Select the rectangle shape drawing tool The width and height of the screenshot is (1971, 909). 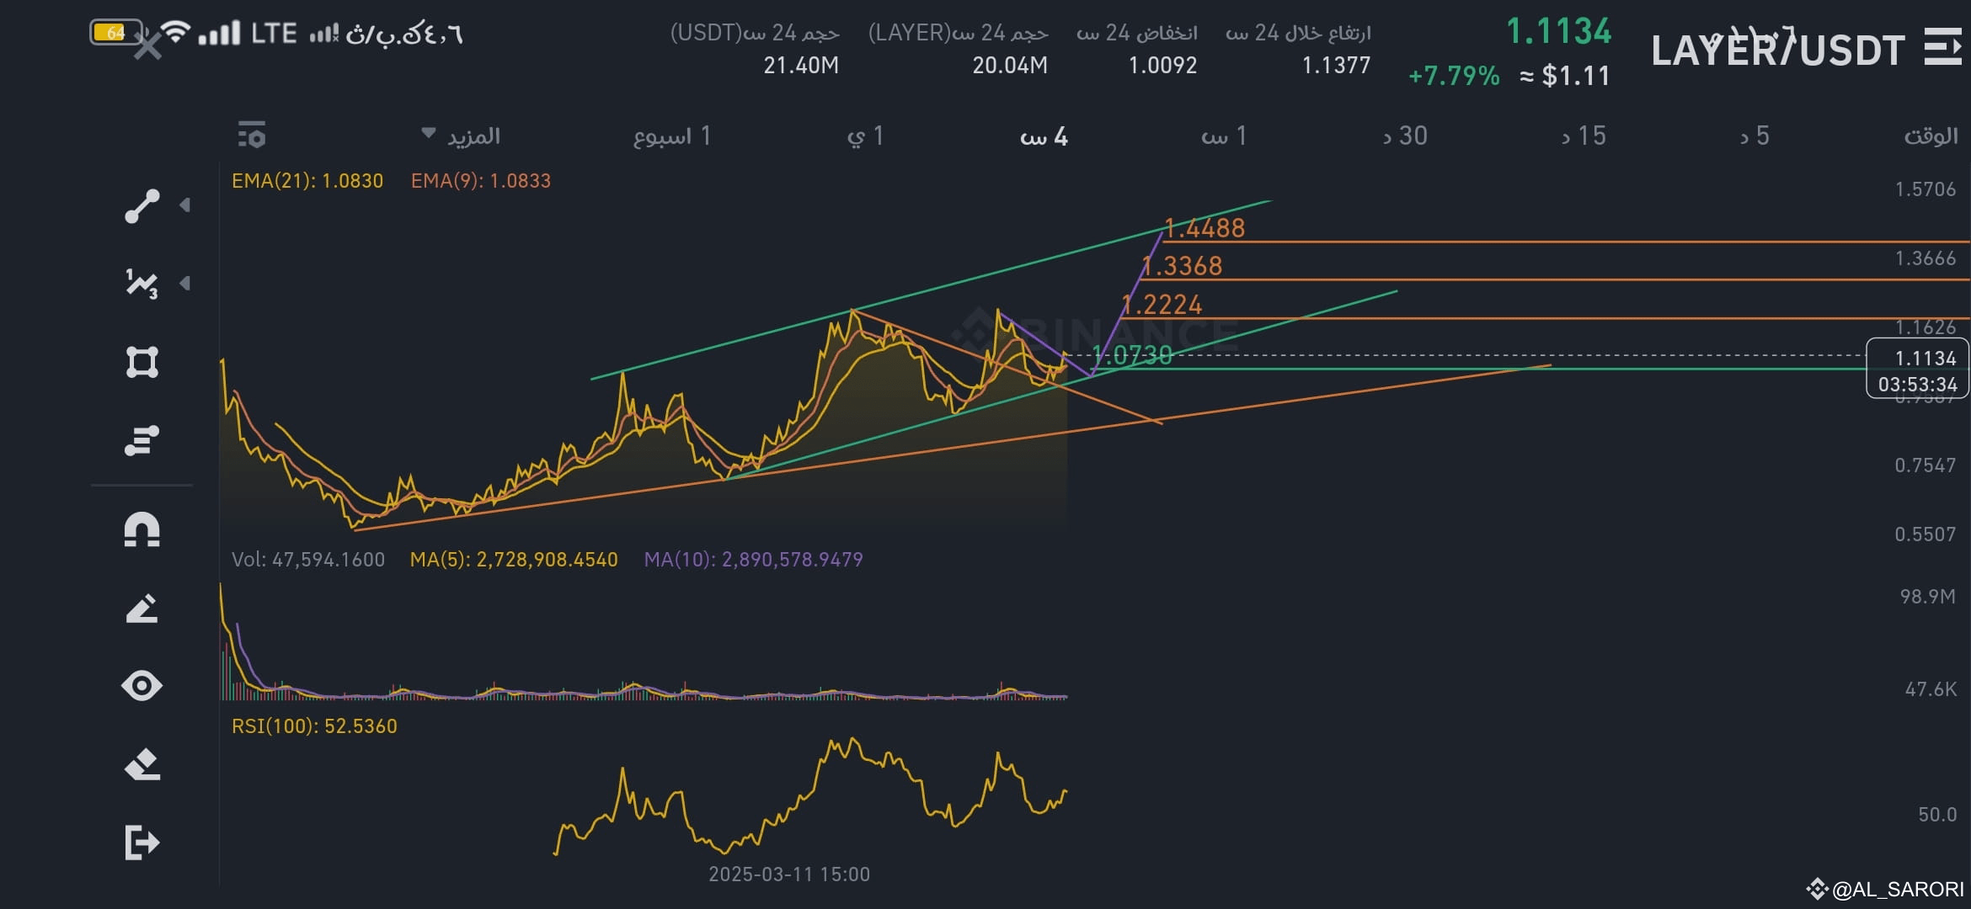click(142, 362)
